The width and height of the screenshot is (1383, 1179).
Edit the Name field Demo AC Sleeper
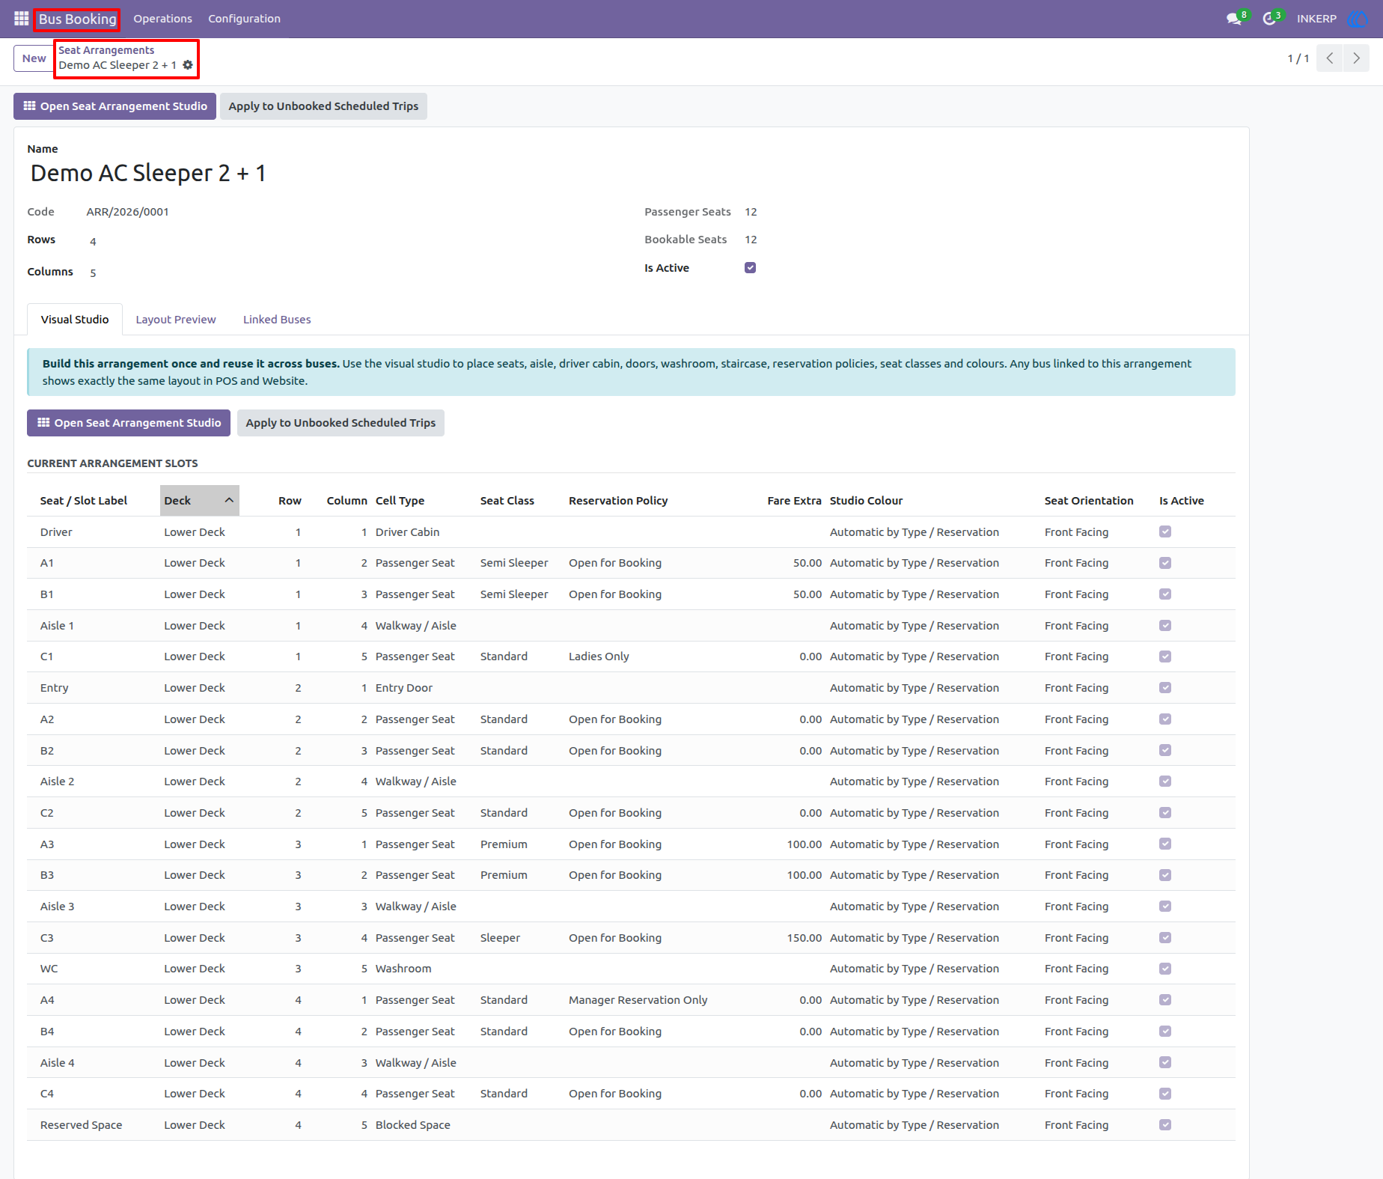(x=148, y=173)
